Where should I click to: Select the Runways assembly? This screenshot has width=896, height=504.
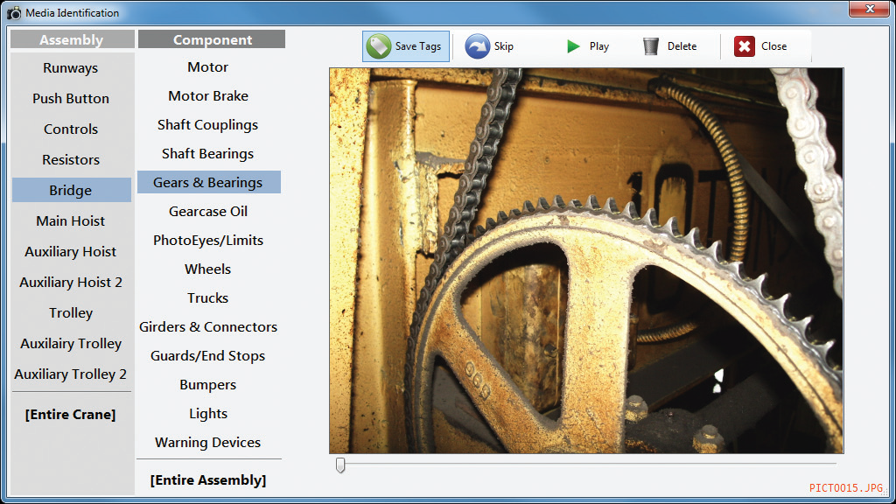pos(71,68)
